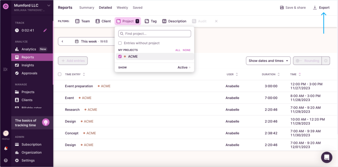Expand the Mumford LLC workspace switcher
The height and width of the screenshot is (167, 338).
point(49,5)
